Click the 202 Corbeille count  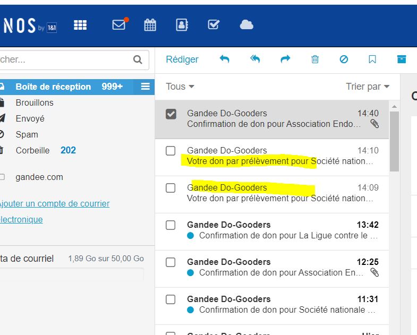click(68, 150)
